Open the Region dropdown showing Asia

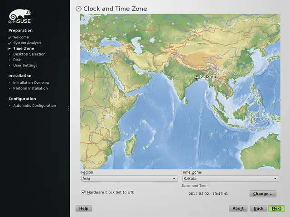[130, 179]
